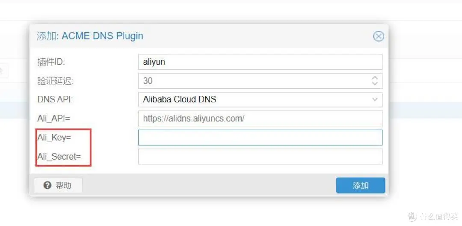462x226 pixels.
Task: Select the empty Ali_Key input field
Action: 260,137
